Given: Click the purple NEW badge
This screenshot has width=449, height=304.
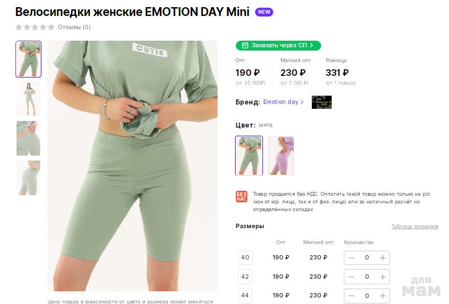Looking at the screenshot, I should [x=264, y=12].
